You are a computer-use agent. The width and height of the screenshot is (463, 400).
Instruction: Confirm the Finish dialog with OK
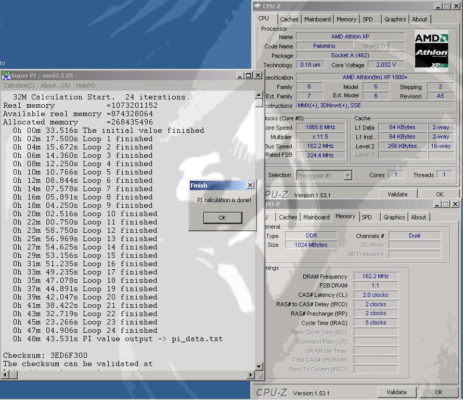[223, 218]
